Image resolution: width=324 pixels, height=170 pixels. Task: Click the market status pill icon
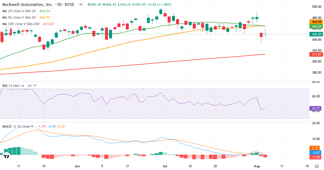tap(81, 5)
